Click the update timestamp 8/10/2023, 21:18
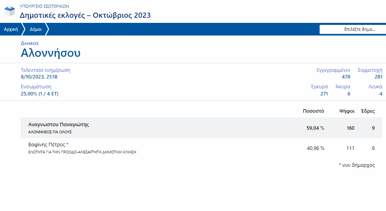386x211 pixels. click(x=39, y=77)
